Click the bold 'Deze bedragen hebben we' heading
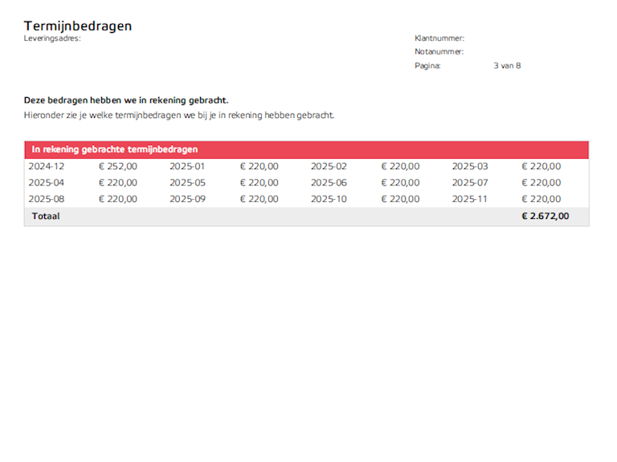The height and width of the screenshot is (462, 617). 126,100
